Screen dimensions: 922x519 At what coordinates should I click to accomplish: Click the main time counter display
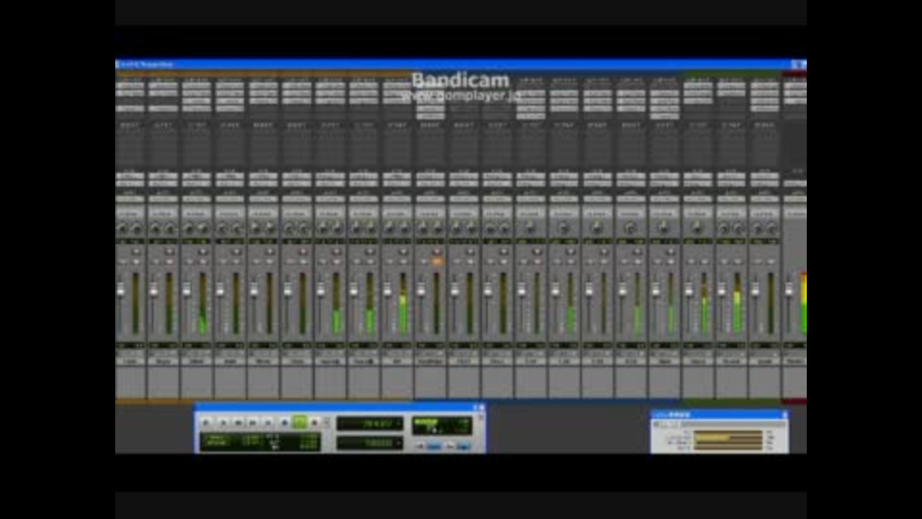(370, 423)
